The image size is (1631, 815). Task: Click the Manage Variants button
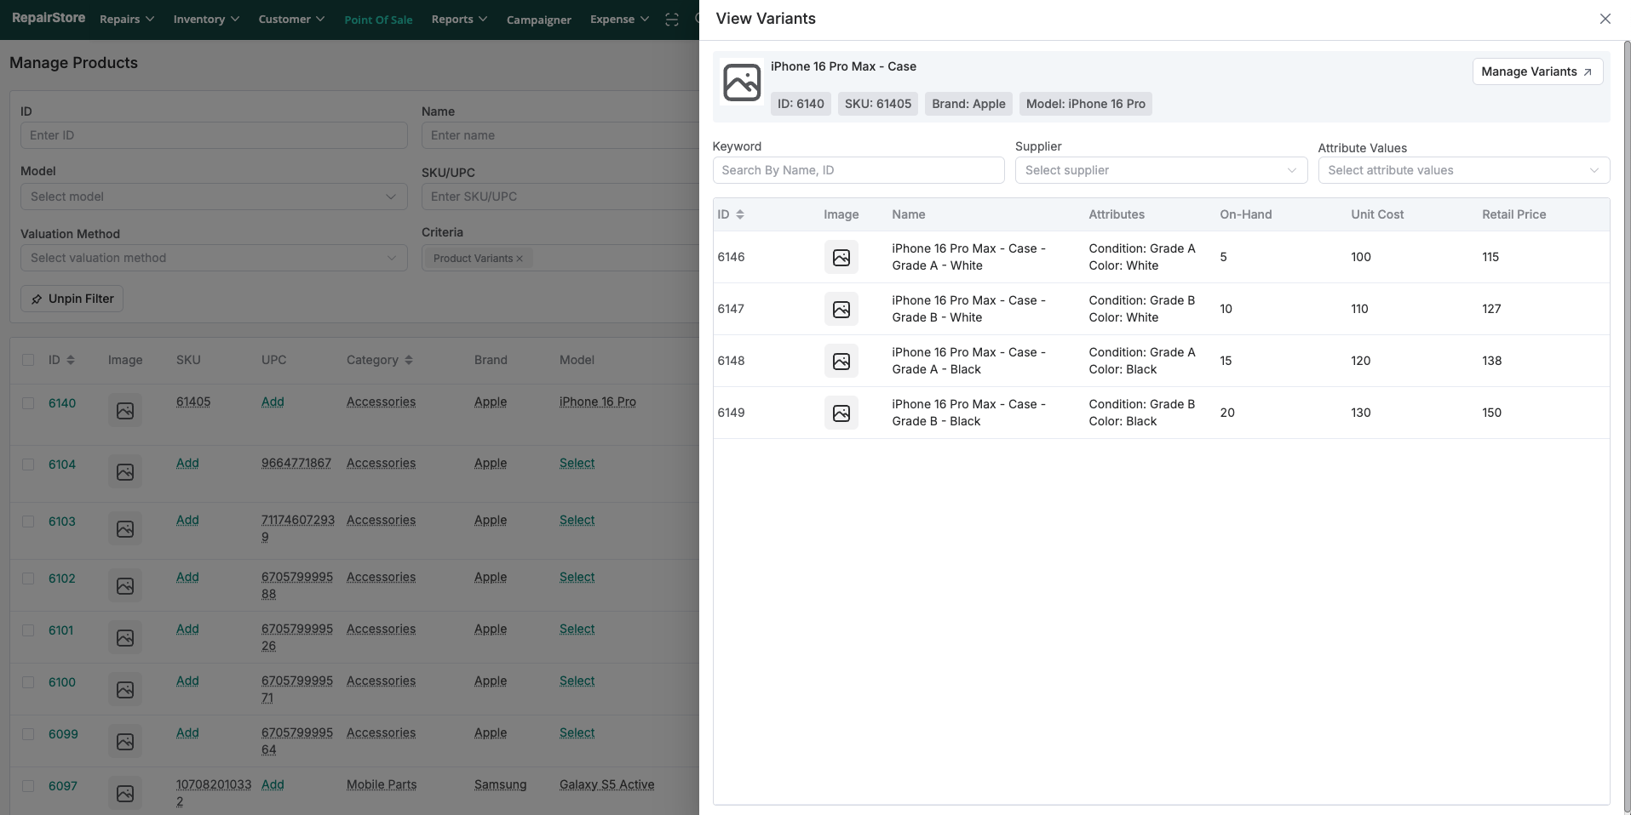pos(1536,71)
